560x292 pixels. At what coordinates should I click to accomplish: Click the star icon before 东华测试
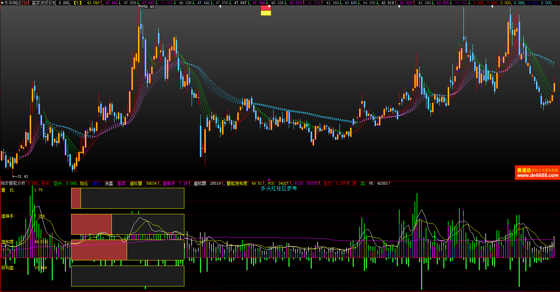2,3
